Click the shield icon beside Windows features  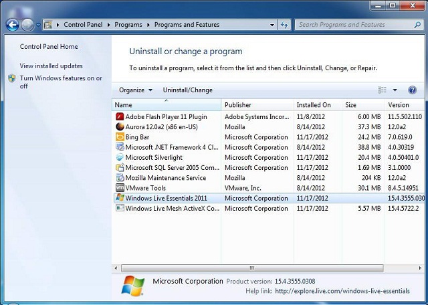point(12,78)
